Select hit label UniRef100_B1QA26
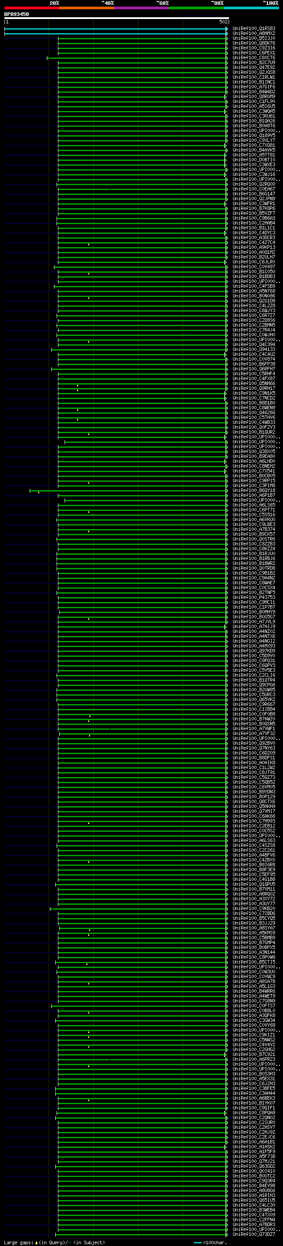This screenshot has width=283, height=1246. coord(253,121)
